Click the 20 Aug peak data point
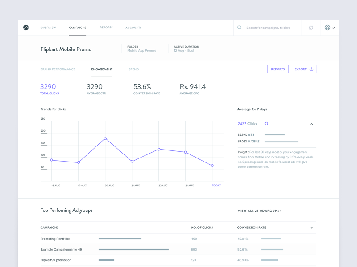Image resolution: width=357 pixels, height=267 pixels. pos(105,138)
